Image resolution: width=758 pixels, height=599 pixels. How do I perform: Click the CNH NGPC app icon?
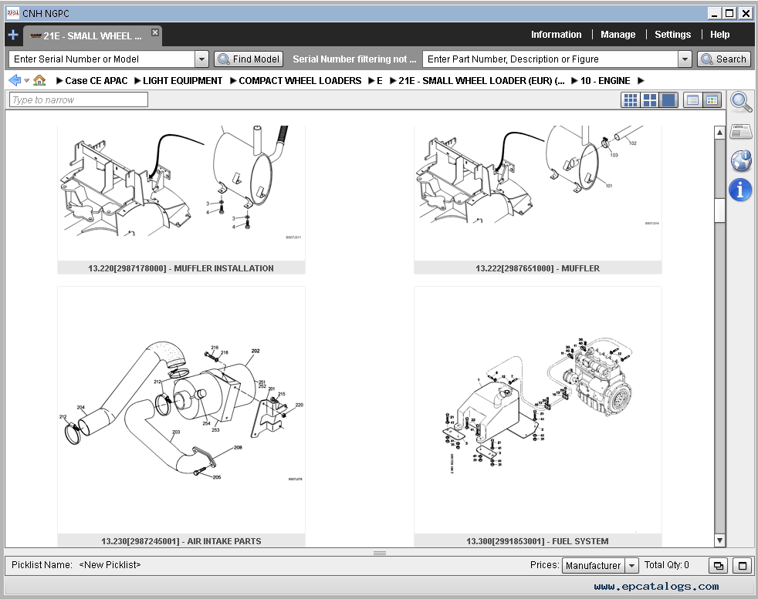(12, 13)
